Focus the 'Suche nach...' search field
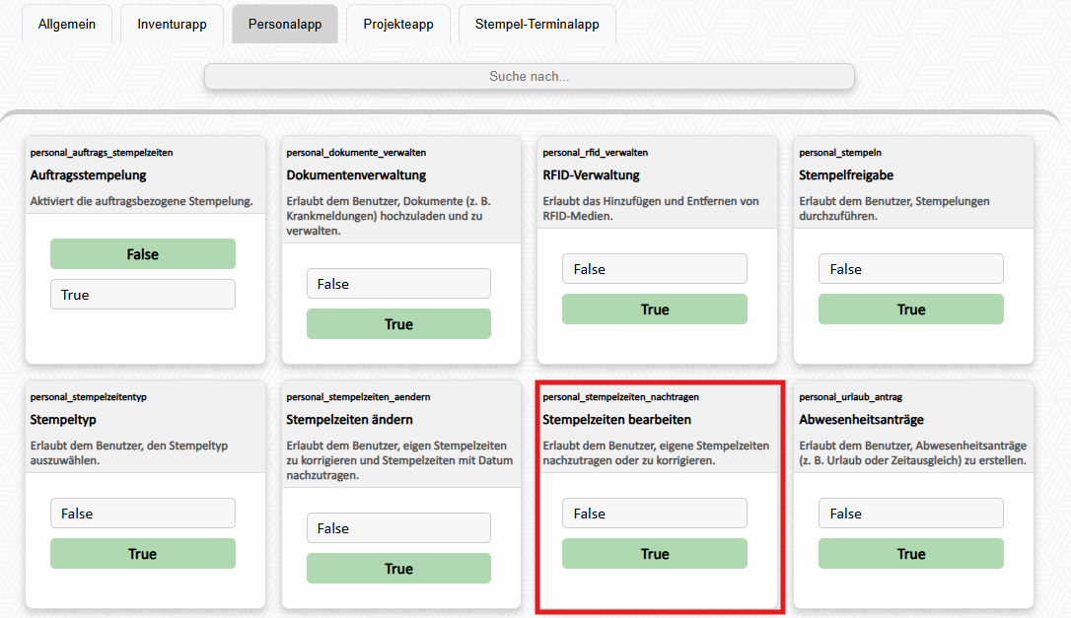 (x=530, y=77)
